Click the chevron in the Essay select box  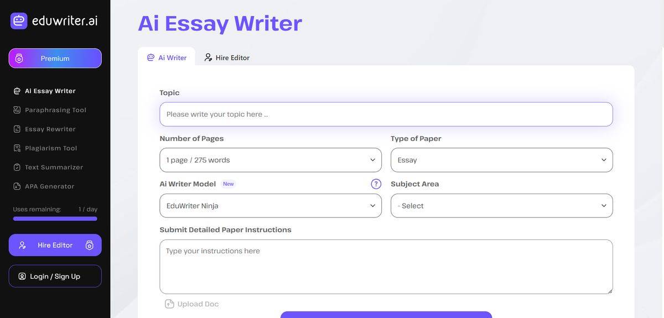[x=604, y=160]
